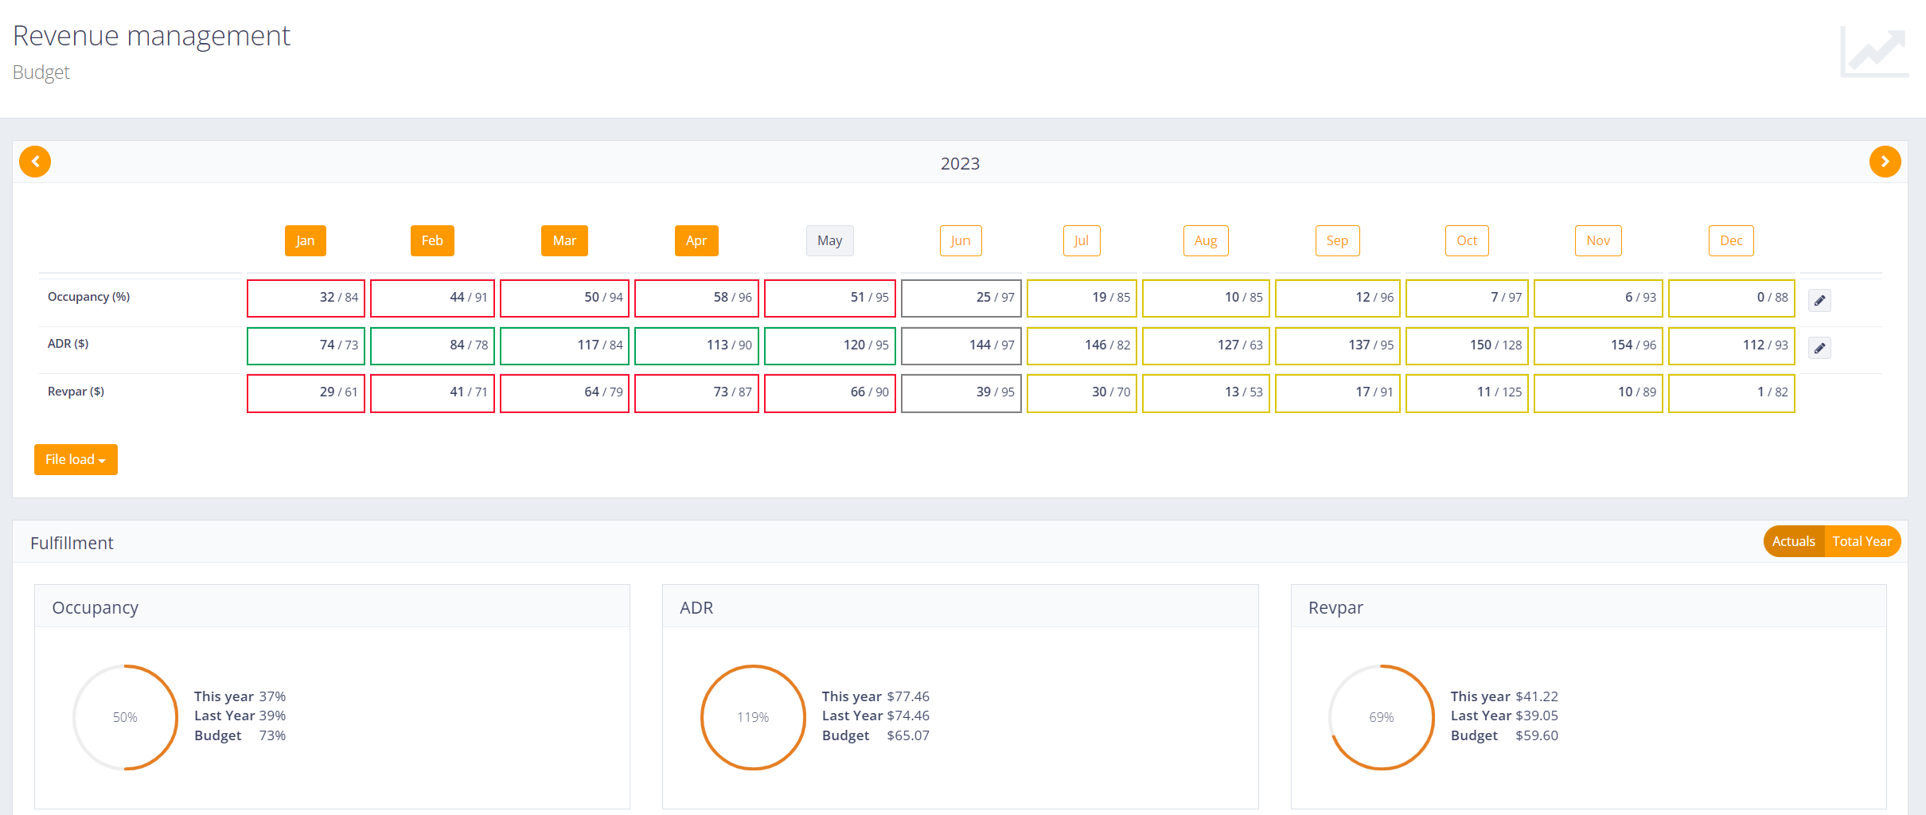Click Jan occupancy cell 32 / 84
The height and width of the screenshot is (815, 1926).
[x=306, y=298]
